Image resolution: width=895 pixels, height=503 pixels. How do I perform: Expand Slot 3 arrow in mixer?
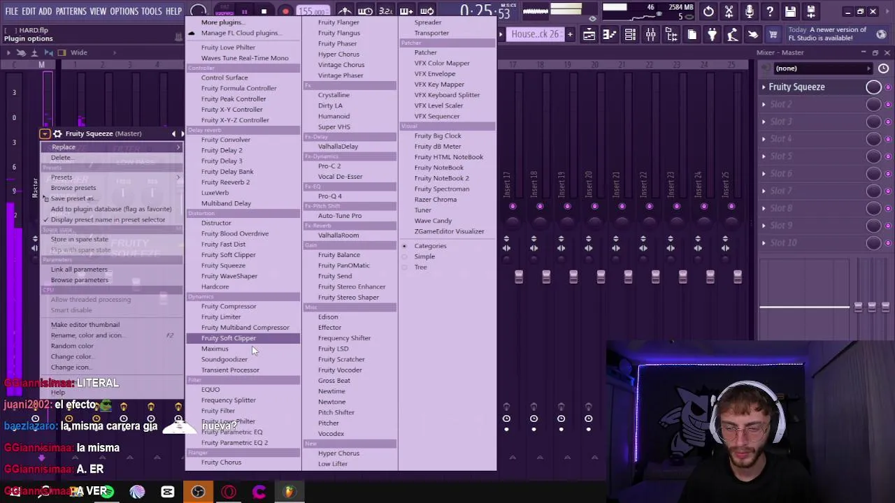tap(764, 122)
